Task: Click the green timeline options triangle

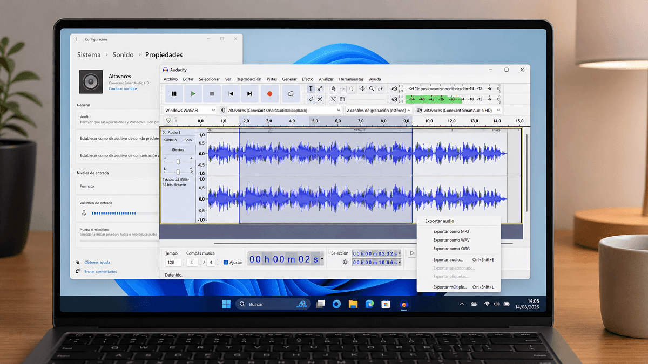Action: coord(168,121)
